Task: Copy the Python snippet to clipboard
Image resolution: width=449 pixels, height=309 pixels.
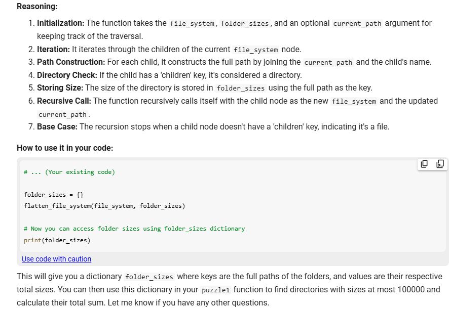Action: pyautogui.click(x=424, y=164)
